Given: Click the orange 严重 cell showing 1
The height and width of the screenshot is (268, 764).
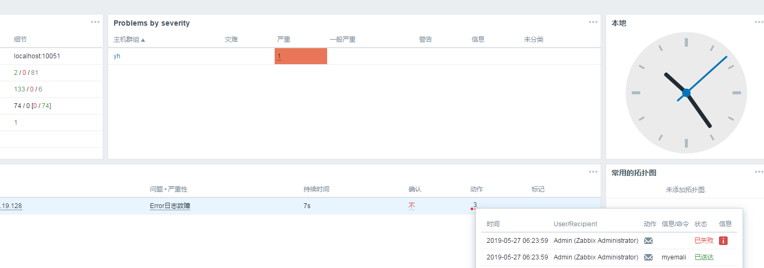Looking at the screenshot, I should [x=300, y=56].
